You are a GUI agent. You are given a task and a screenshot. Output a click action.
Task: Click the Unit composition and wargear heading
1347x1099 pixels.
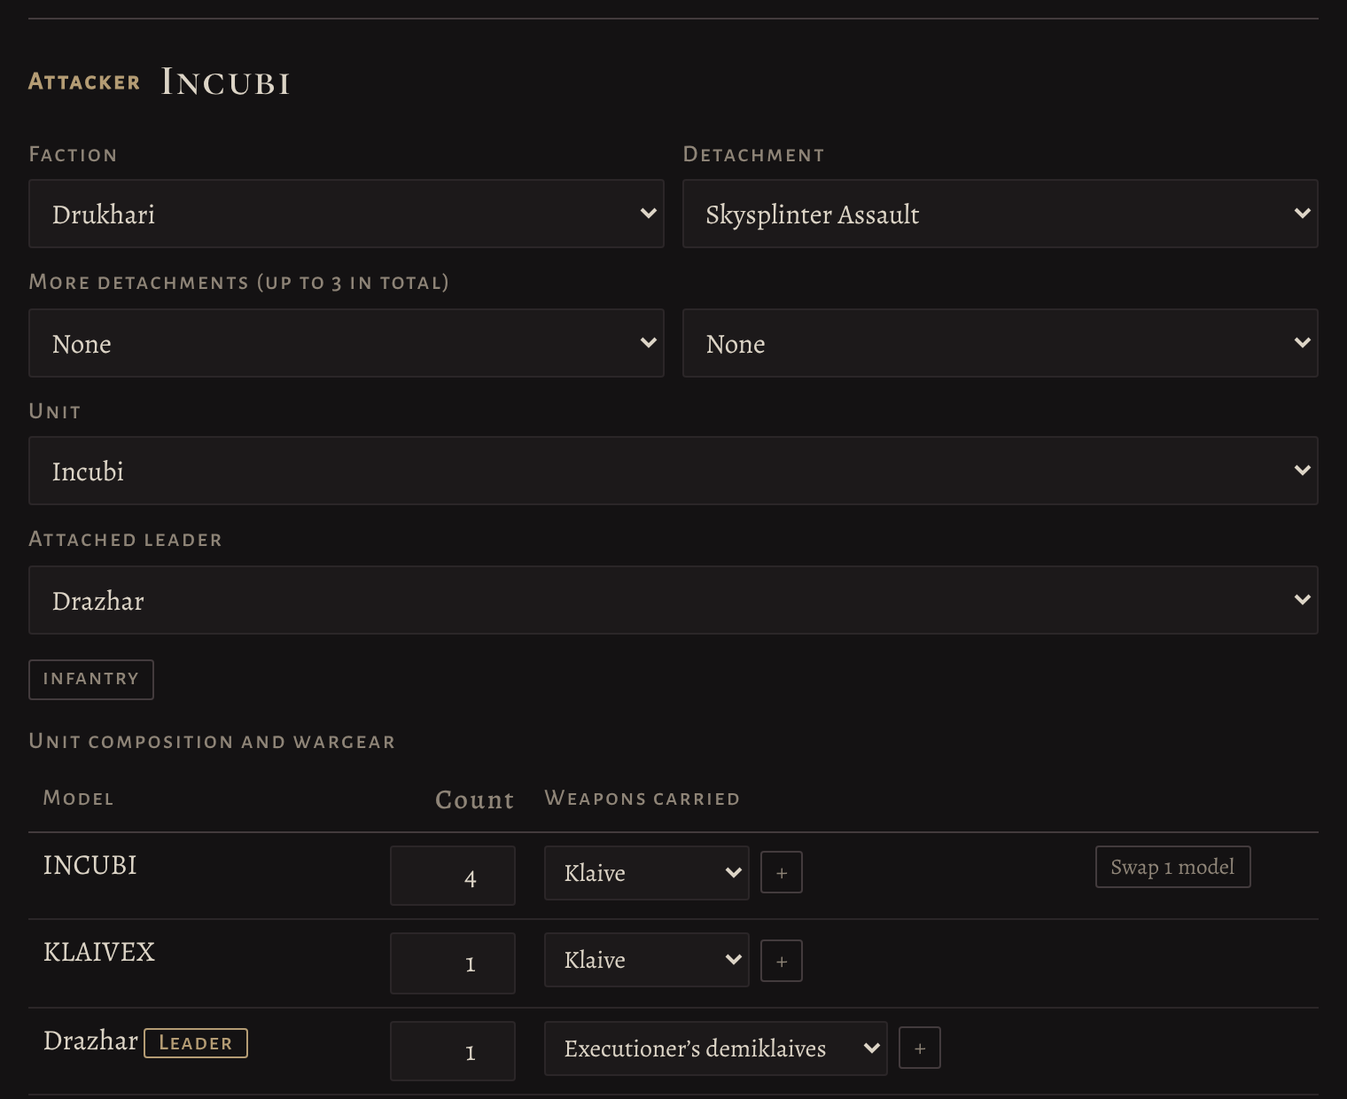212,741
